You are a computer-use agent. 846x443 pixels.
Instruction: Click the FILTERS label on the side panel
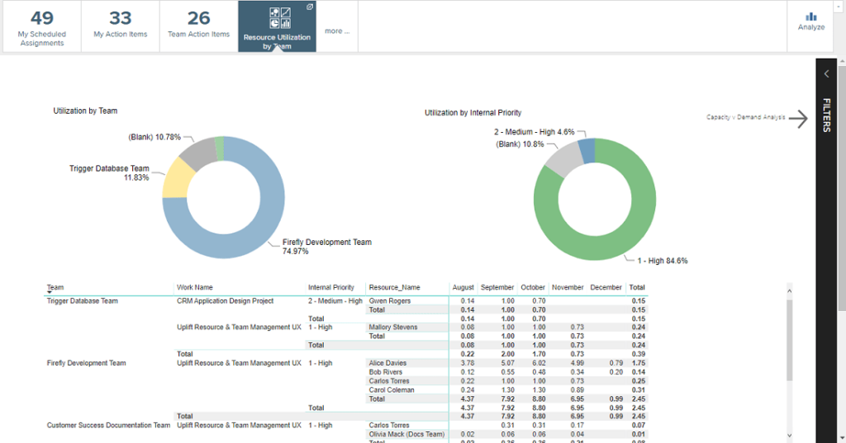point(827,115)
